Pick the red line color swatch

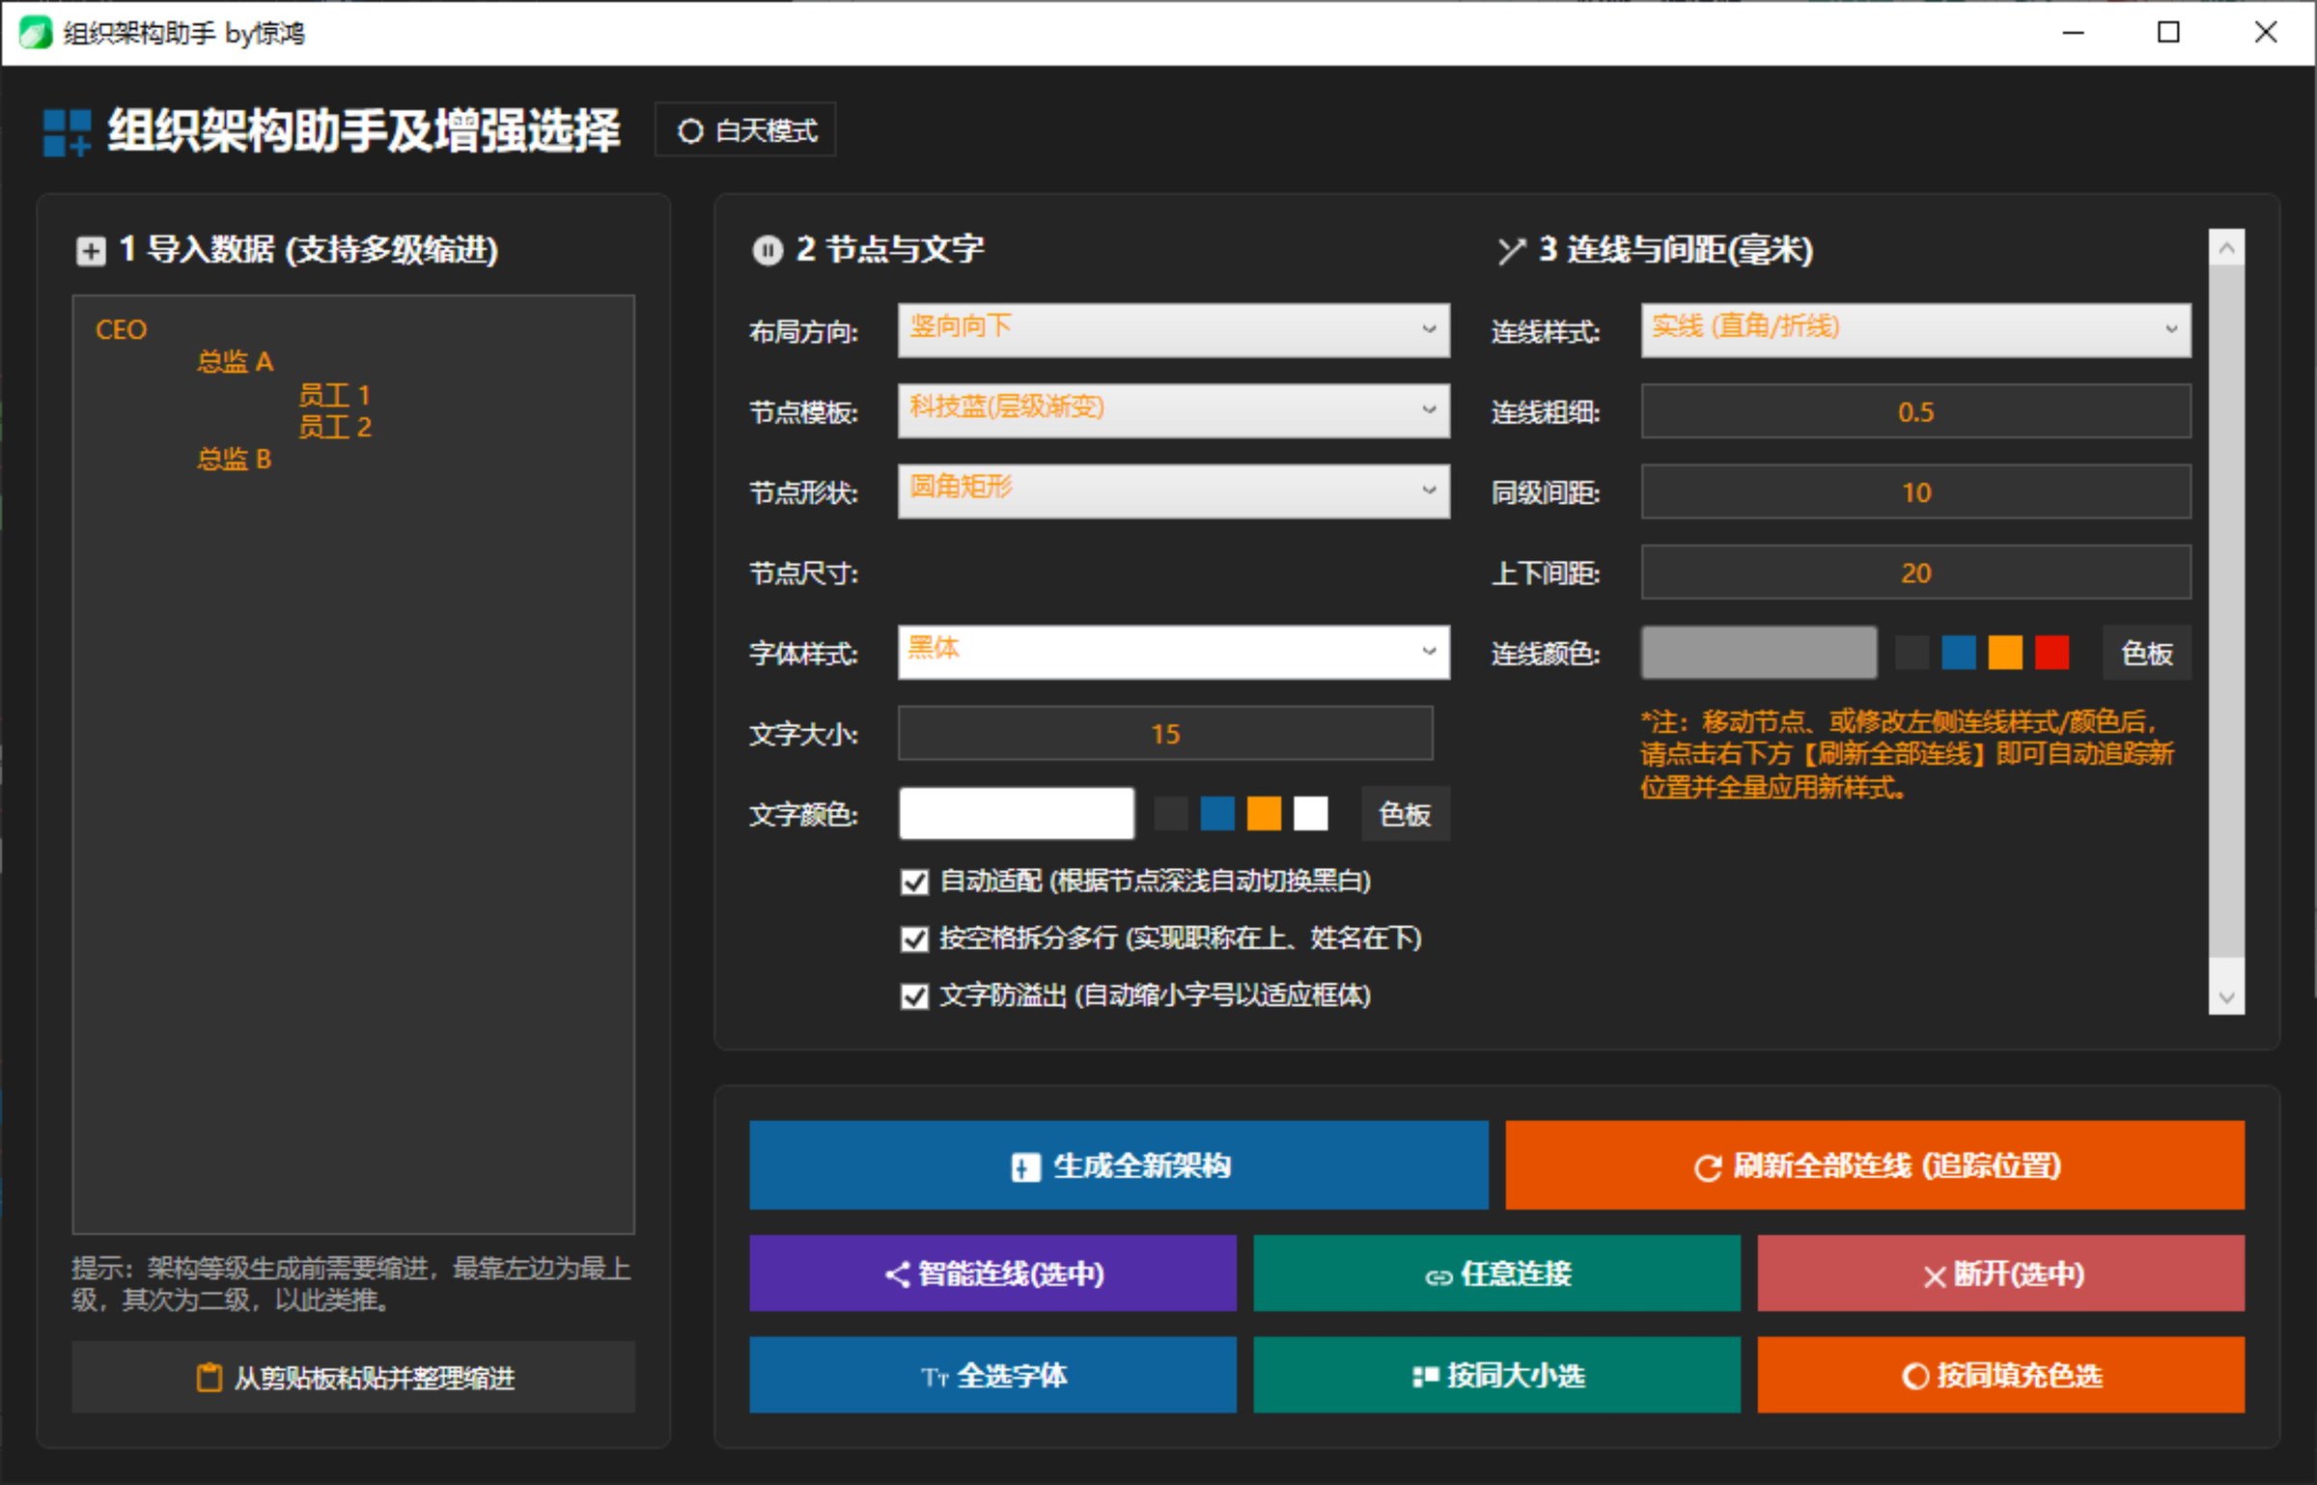[x=2052, y=653]
